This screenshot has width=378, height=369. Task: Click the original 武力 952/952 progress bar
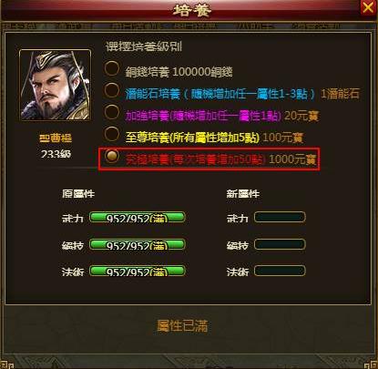click(x=137, y=218)
